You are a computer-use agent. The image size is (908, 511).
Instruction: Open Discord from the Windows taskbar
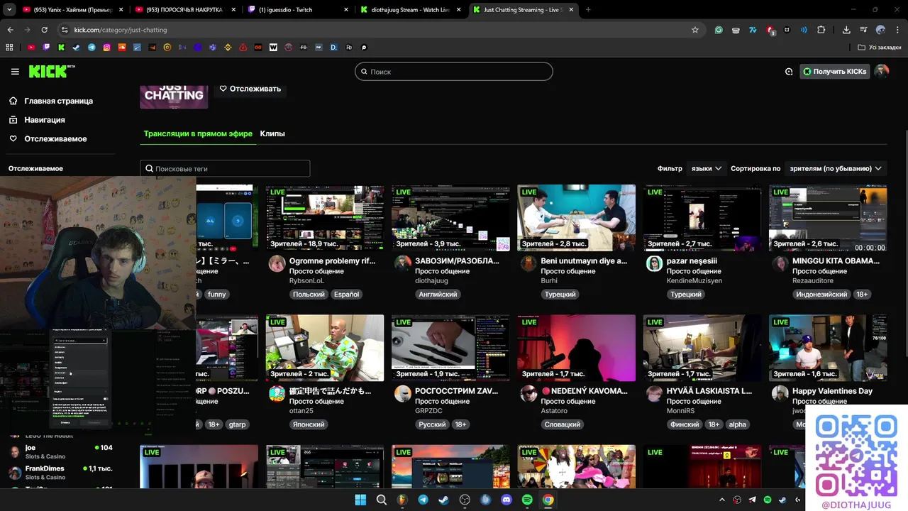tap(506, 500)
